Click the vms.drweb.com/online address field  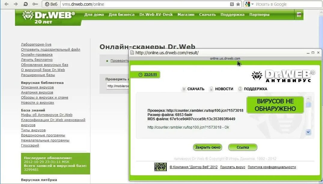[x=144, y=4]
